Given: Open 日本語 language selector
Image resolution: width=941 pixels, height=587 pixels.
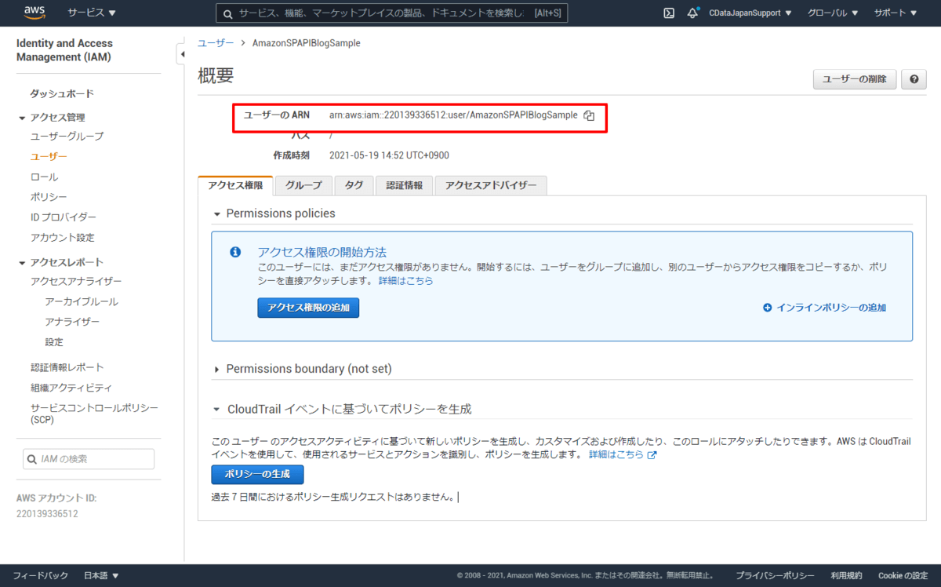Looking at the screenshot, I should 102,575.
